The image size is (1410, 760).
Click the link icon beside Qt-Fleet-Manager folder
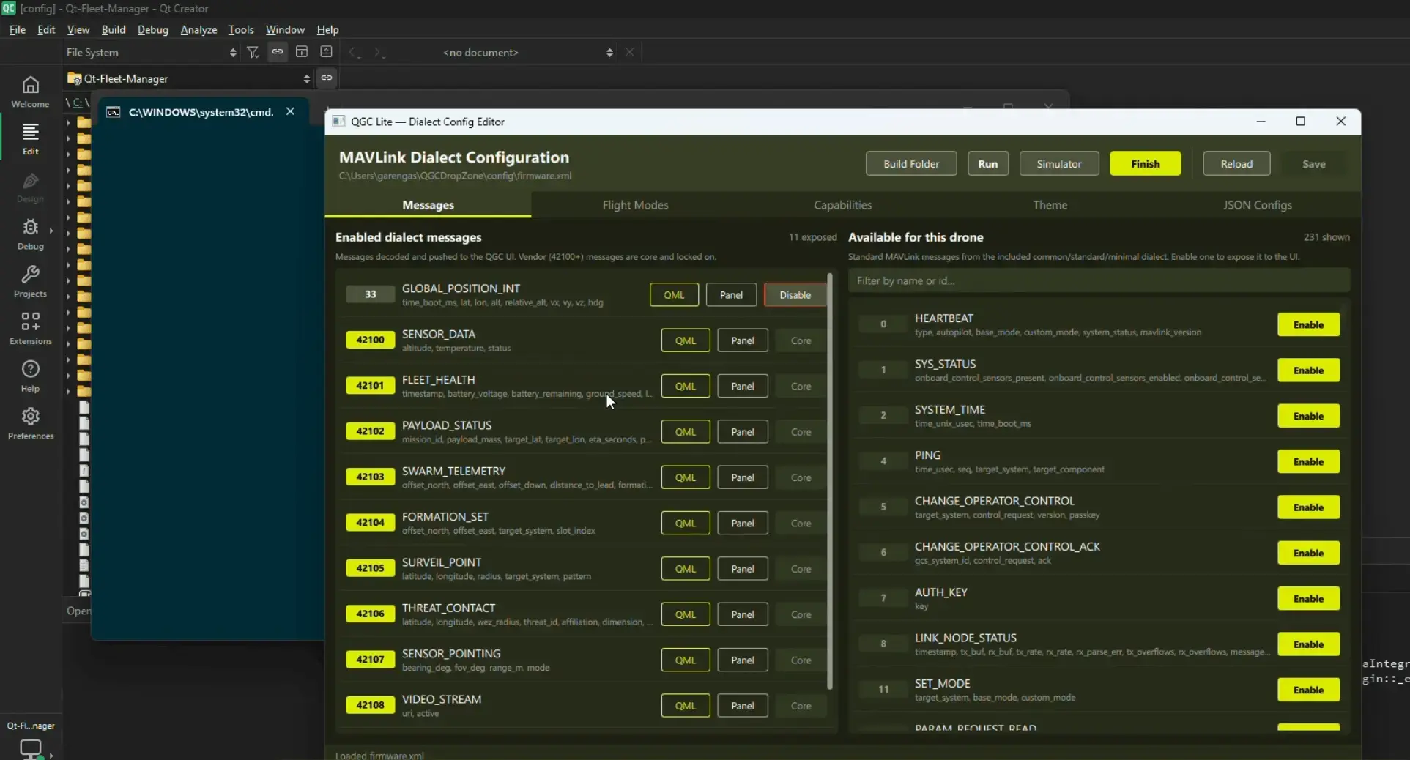[x=327, y=78]
